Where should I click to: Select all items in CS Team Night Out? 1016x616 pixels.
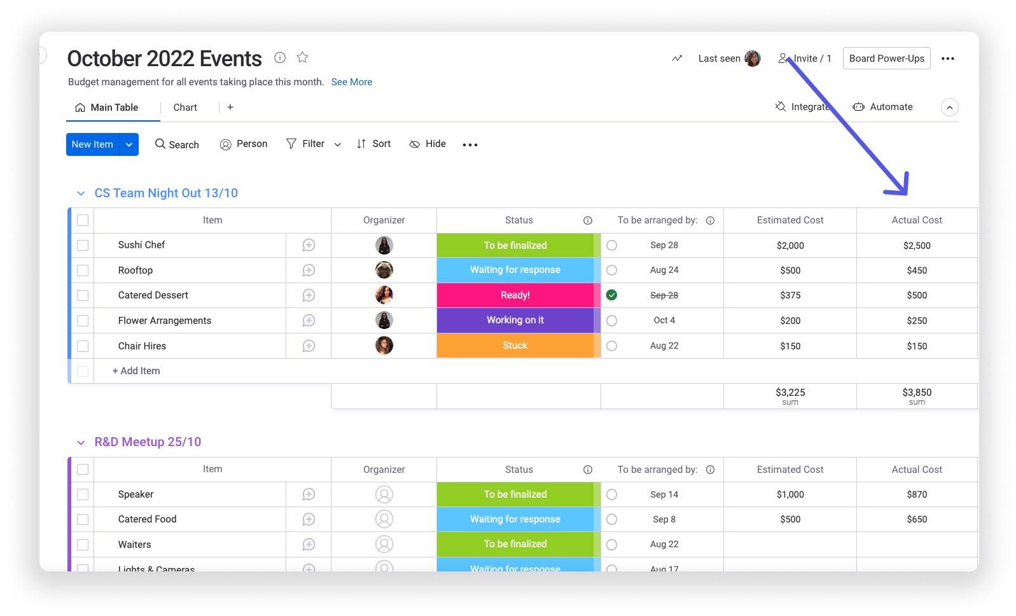coord(83,220)
